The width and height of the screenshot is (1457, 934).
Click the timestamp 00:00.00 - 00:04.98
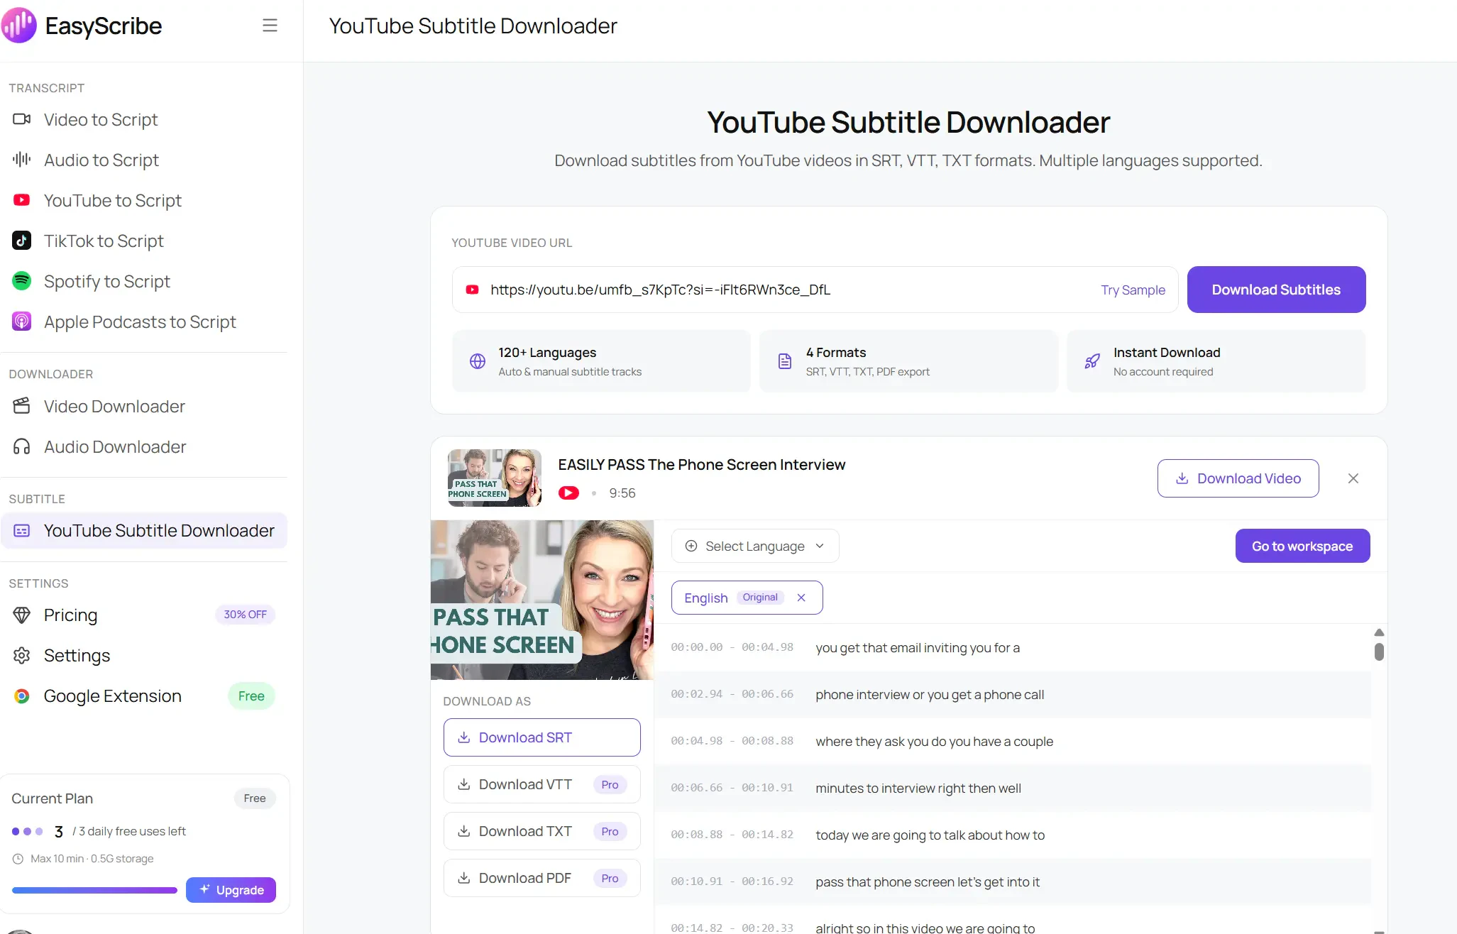pyautogui.click(x=732, y=647)
